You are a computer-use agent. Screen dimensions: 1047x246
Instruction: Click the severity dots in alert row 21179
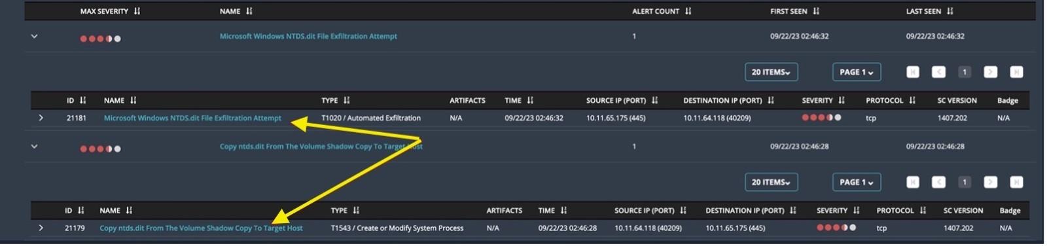tap(836, 228)
